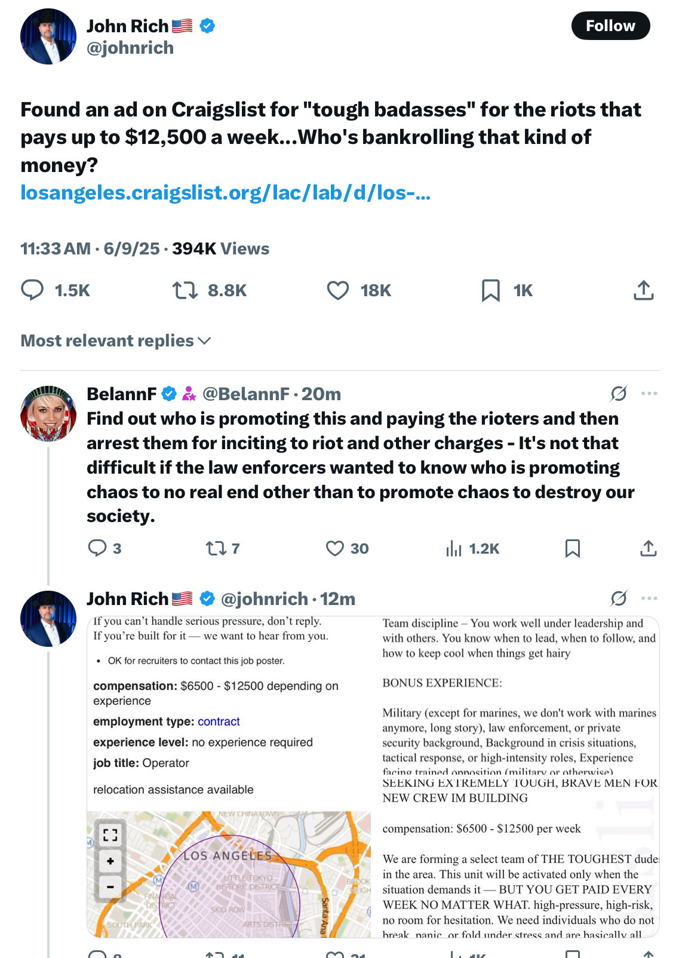Like the main Craigslist ad tweet

coord(338,290)
